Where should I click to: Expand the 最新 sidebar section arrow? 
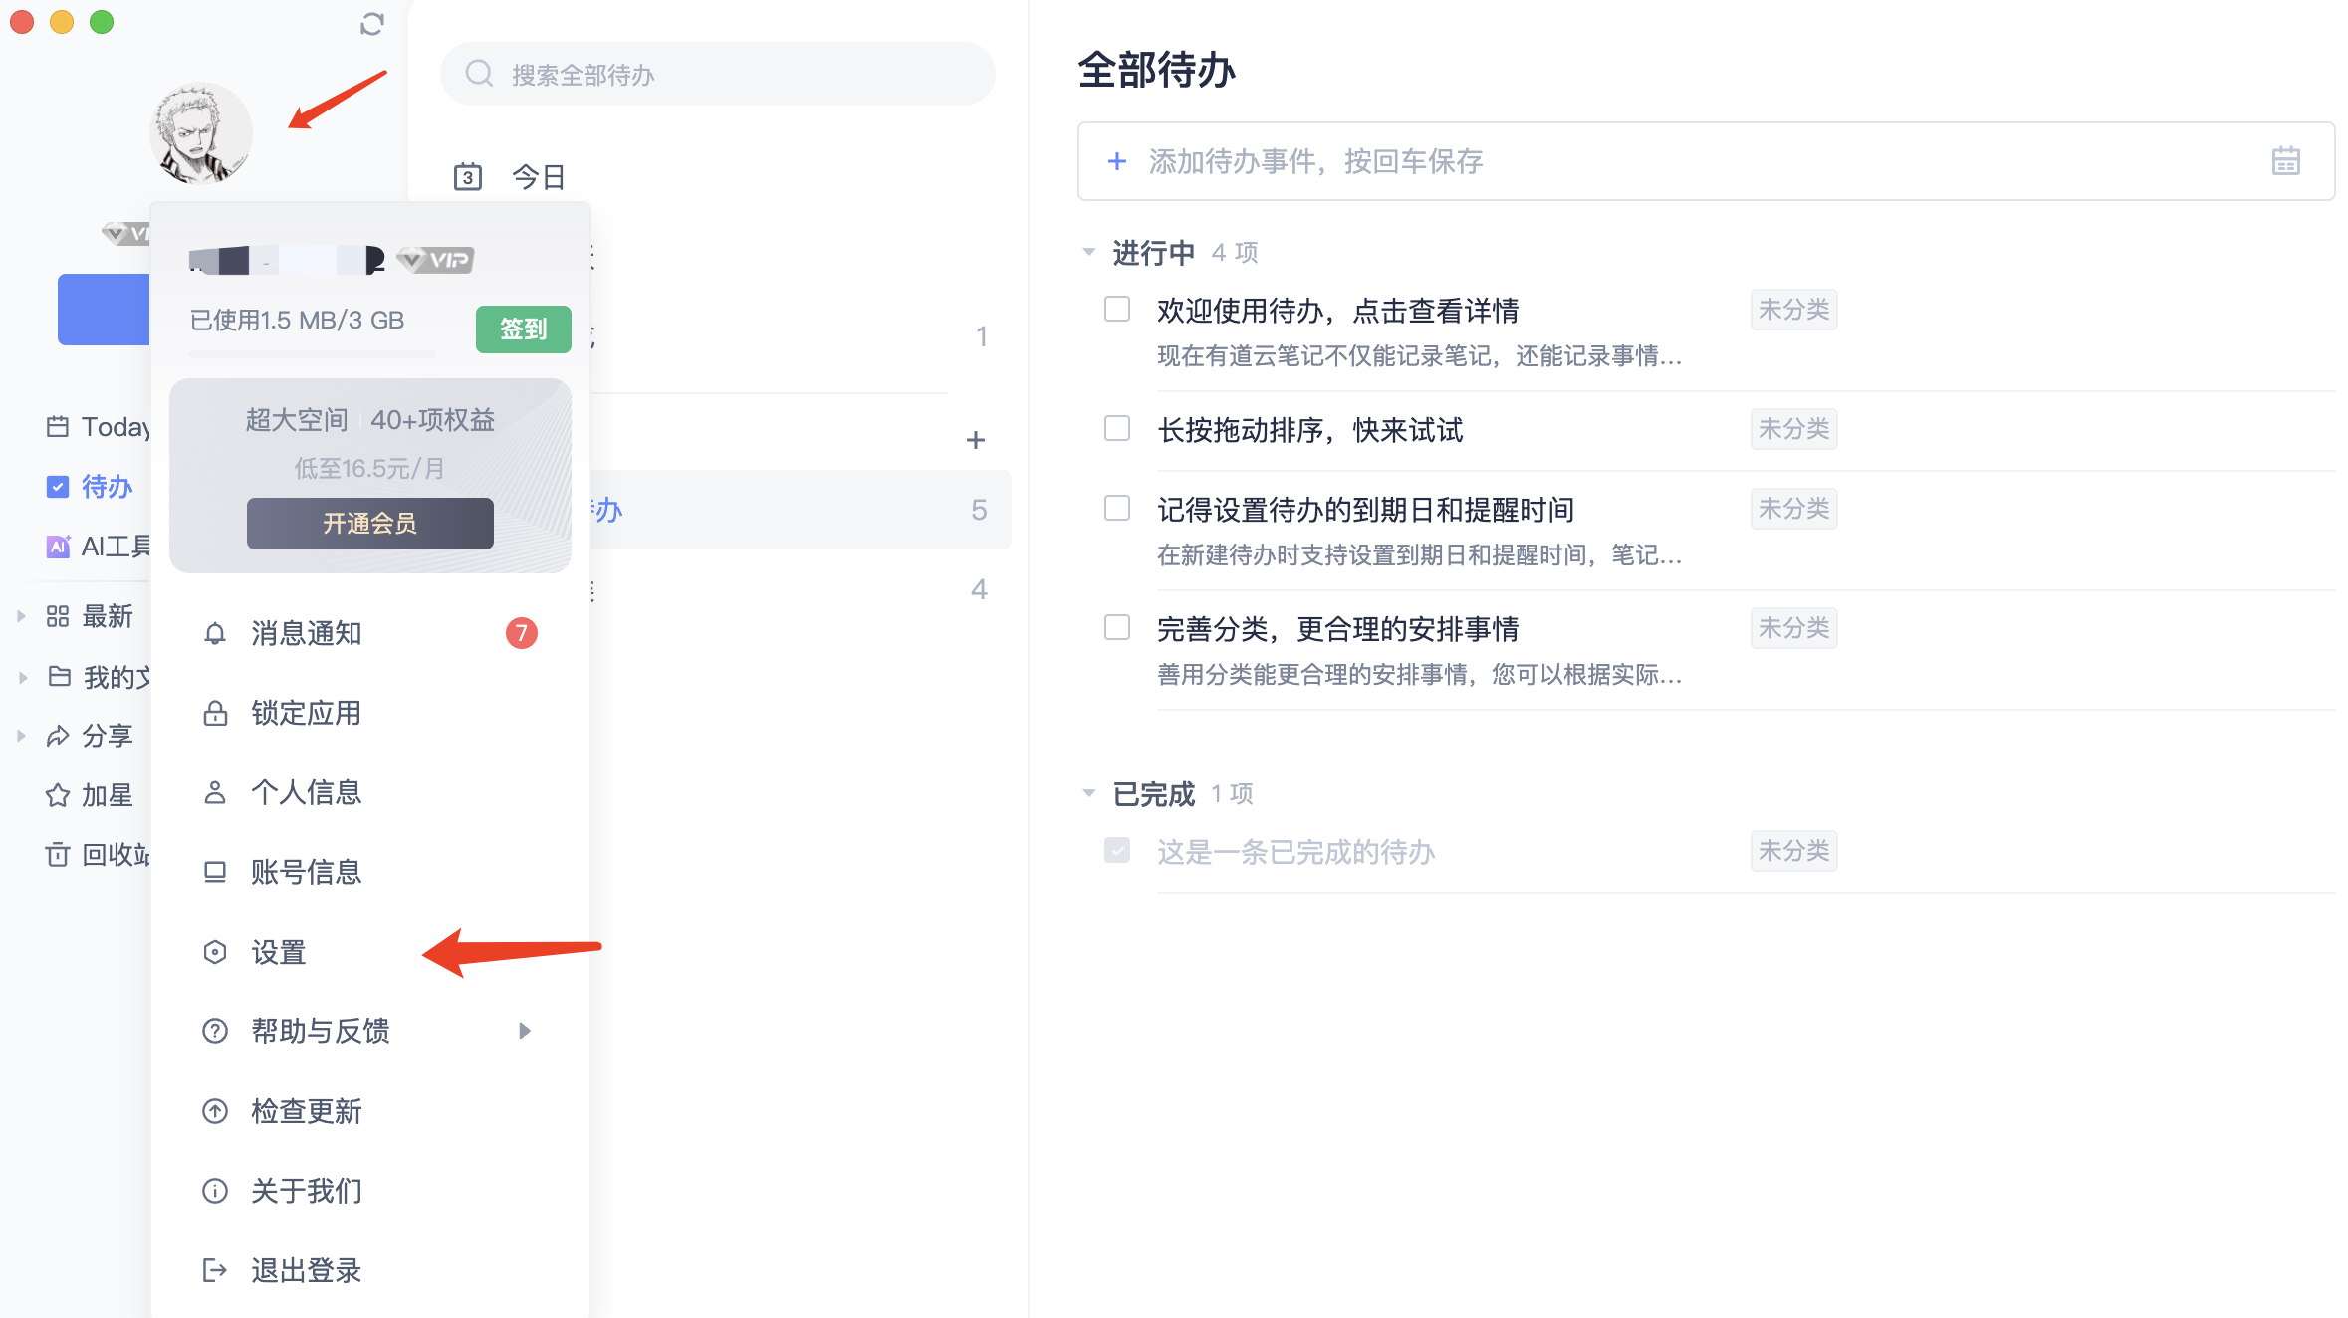[x=21, y=616]
